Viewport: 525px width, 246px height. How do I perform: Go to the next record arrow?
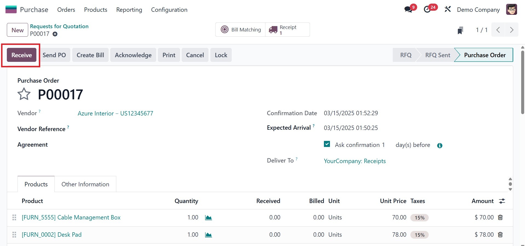coord(511,30)
